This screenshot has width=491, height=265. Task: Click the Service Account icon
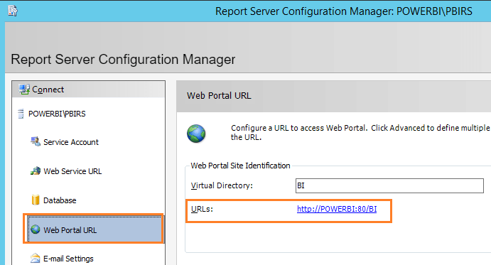[x=36, y=141]
